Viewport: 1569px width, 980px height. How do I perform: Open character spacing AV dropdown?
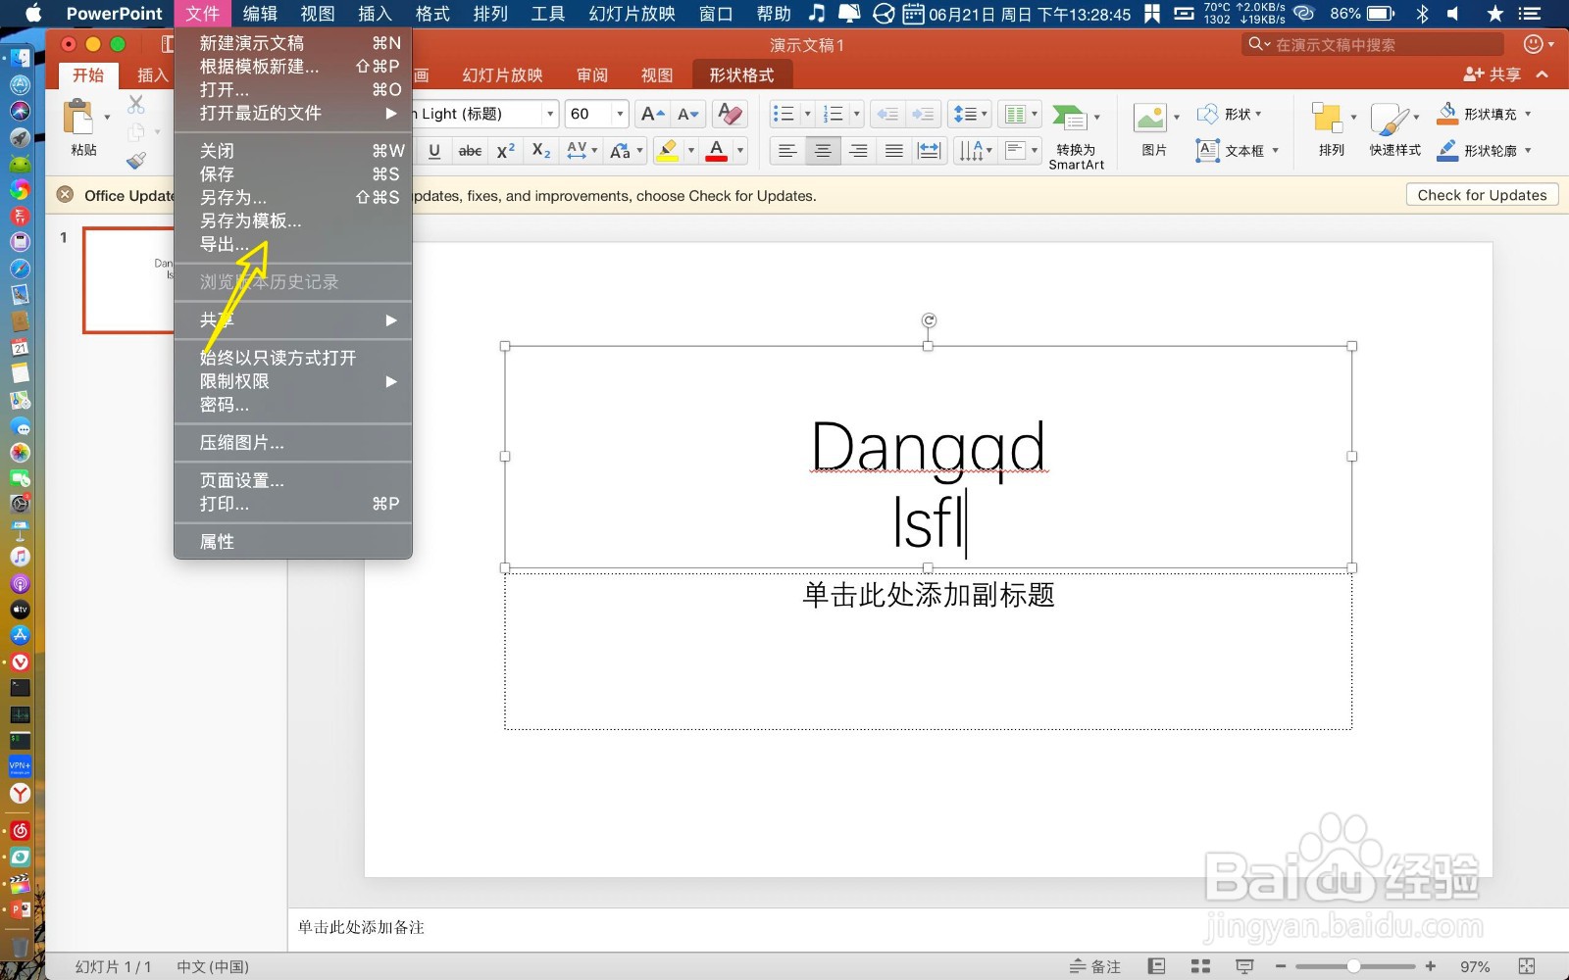pyautogui.click(x=582, y=151)
